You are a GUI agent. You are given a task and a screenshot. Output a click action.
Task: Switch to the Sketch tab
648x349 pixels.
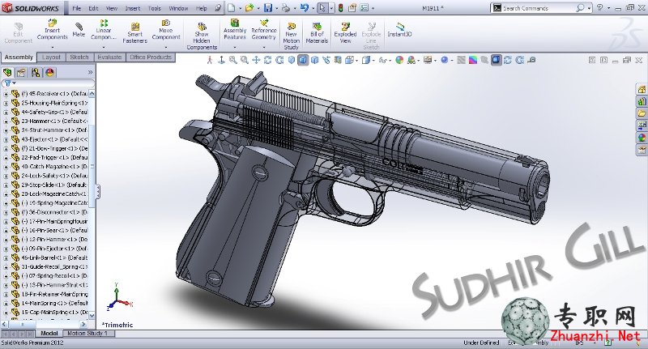tap(79, 57)
